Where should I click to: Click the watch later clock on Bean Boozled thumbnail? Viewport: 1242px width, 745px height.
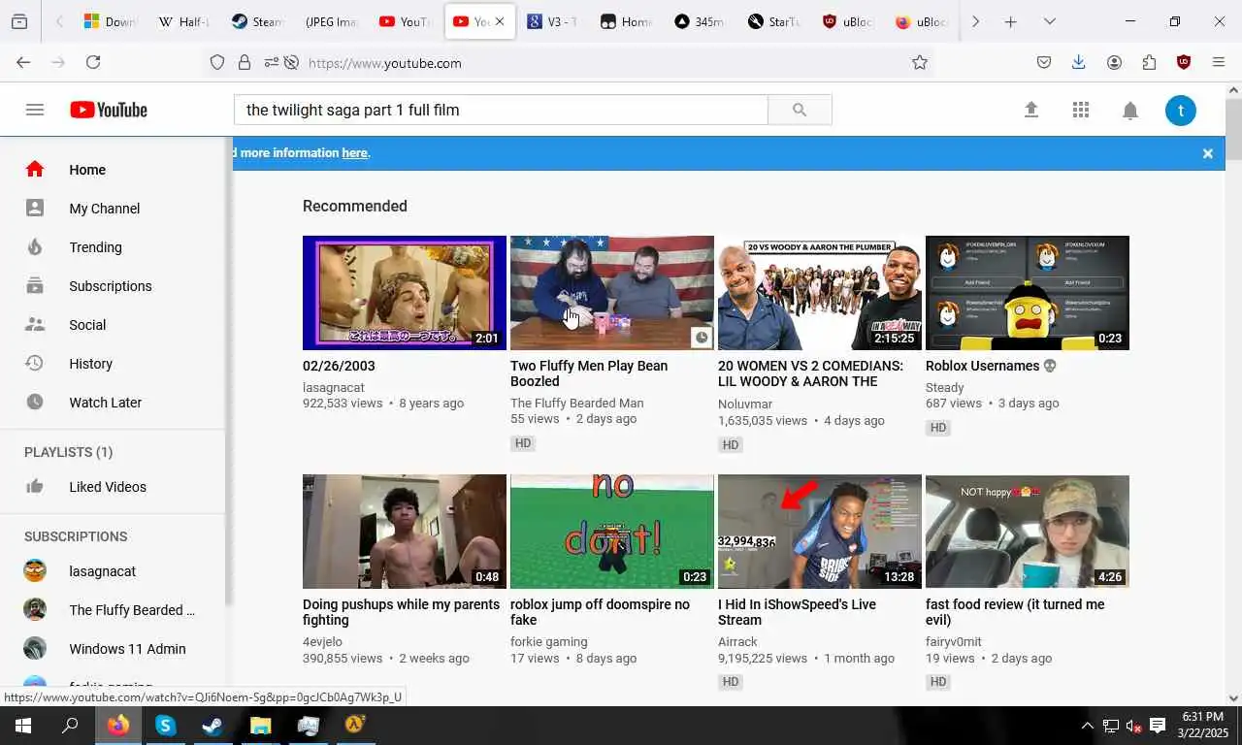[x=702, y=338]
